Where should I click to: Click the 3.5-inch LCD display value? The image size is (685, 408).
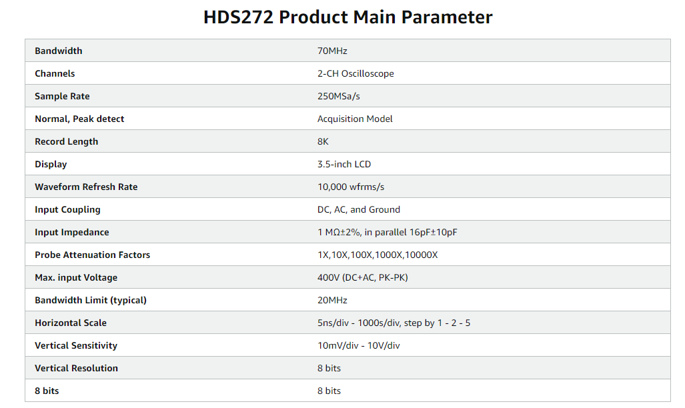click(344, 164)
